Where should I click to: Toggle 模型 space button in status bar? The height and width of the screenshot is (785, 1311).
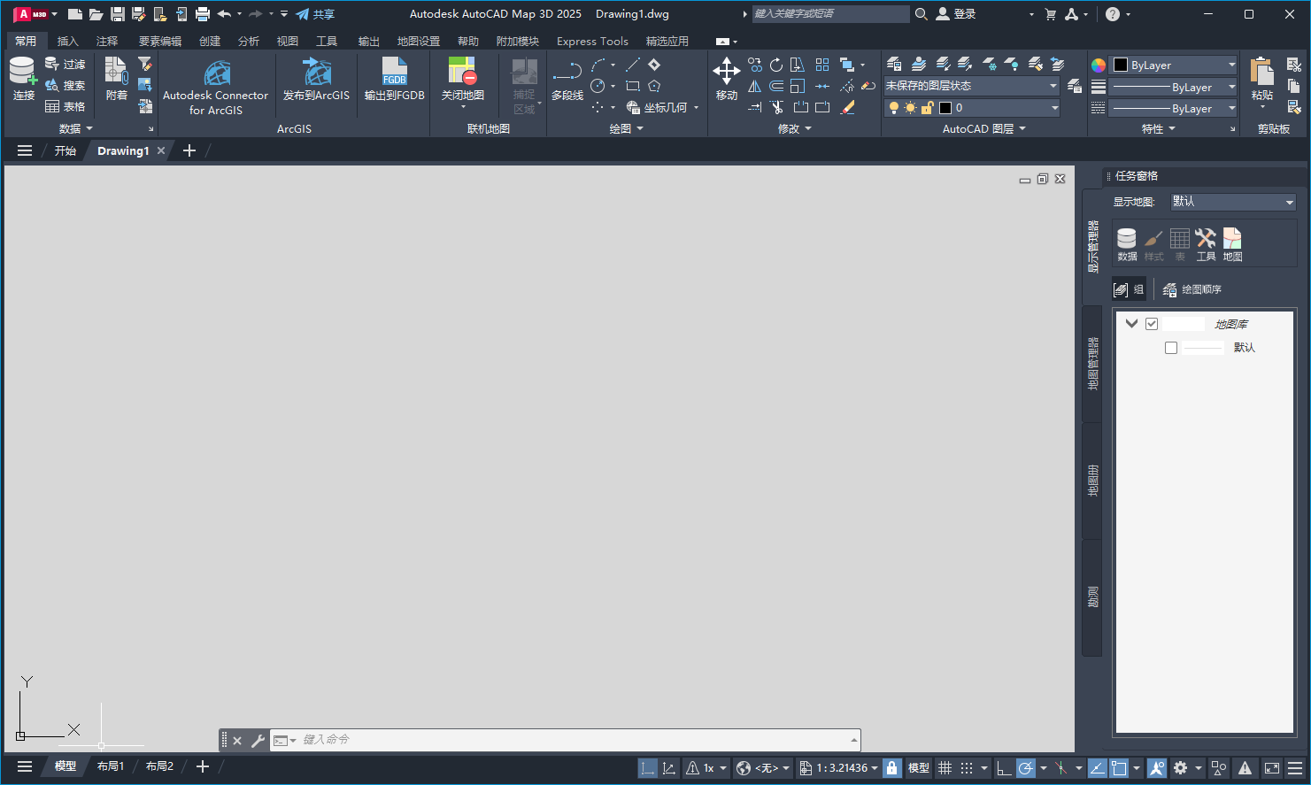point(919,768)
